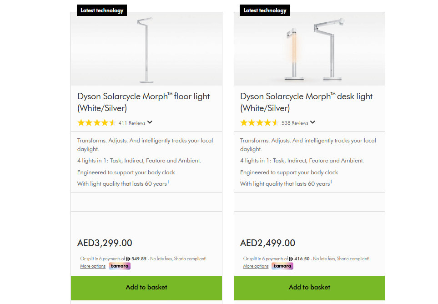The width and height of the screenshot is (438, 304).
Task: Expand the chevron next to 411 Reviews
Action: (x=150, y=122)
